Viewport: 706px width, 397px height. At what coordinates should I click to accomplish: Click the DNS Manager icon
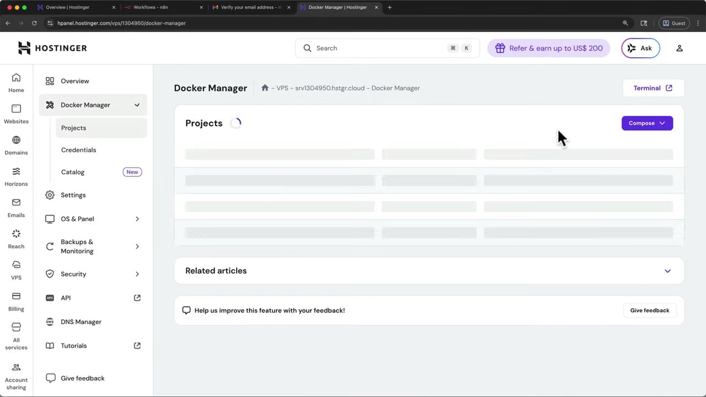pos(50,322)
